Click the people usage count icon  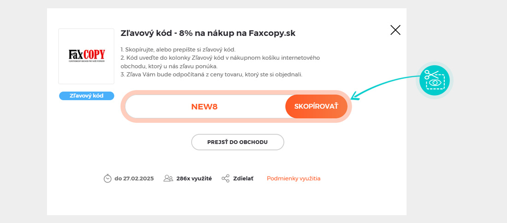point(168,178)
